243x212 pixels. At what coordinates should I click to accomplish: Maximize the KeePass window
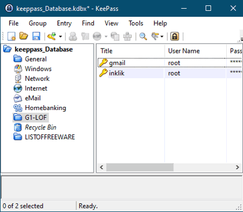[208, 8]
